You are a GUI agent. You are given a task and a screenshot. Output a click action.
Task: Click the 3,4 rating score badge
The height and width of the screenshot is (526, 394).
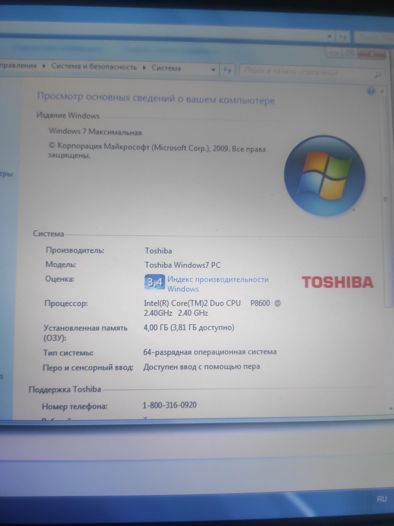[155, 282]
